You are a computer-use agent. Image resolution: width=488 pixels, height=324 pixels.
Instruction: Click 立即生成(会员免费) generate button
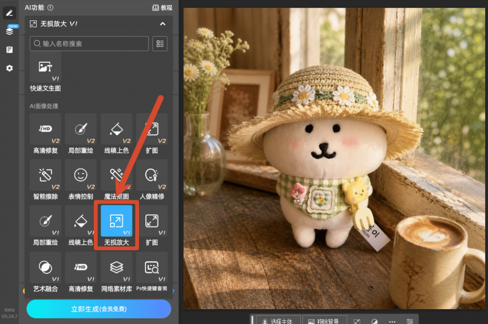[99, 309]
